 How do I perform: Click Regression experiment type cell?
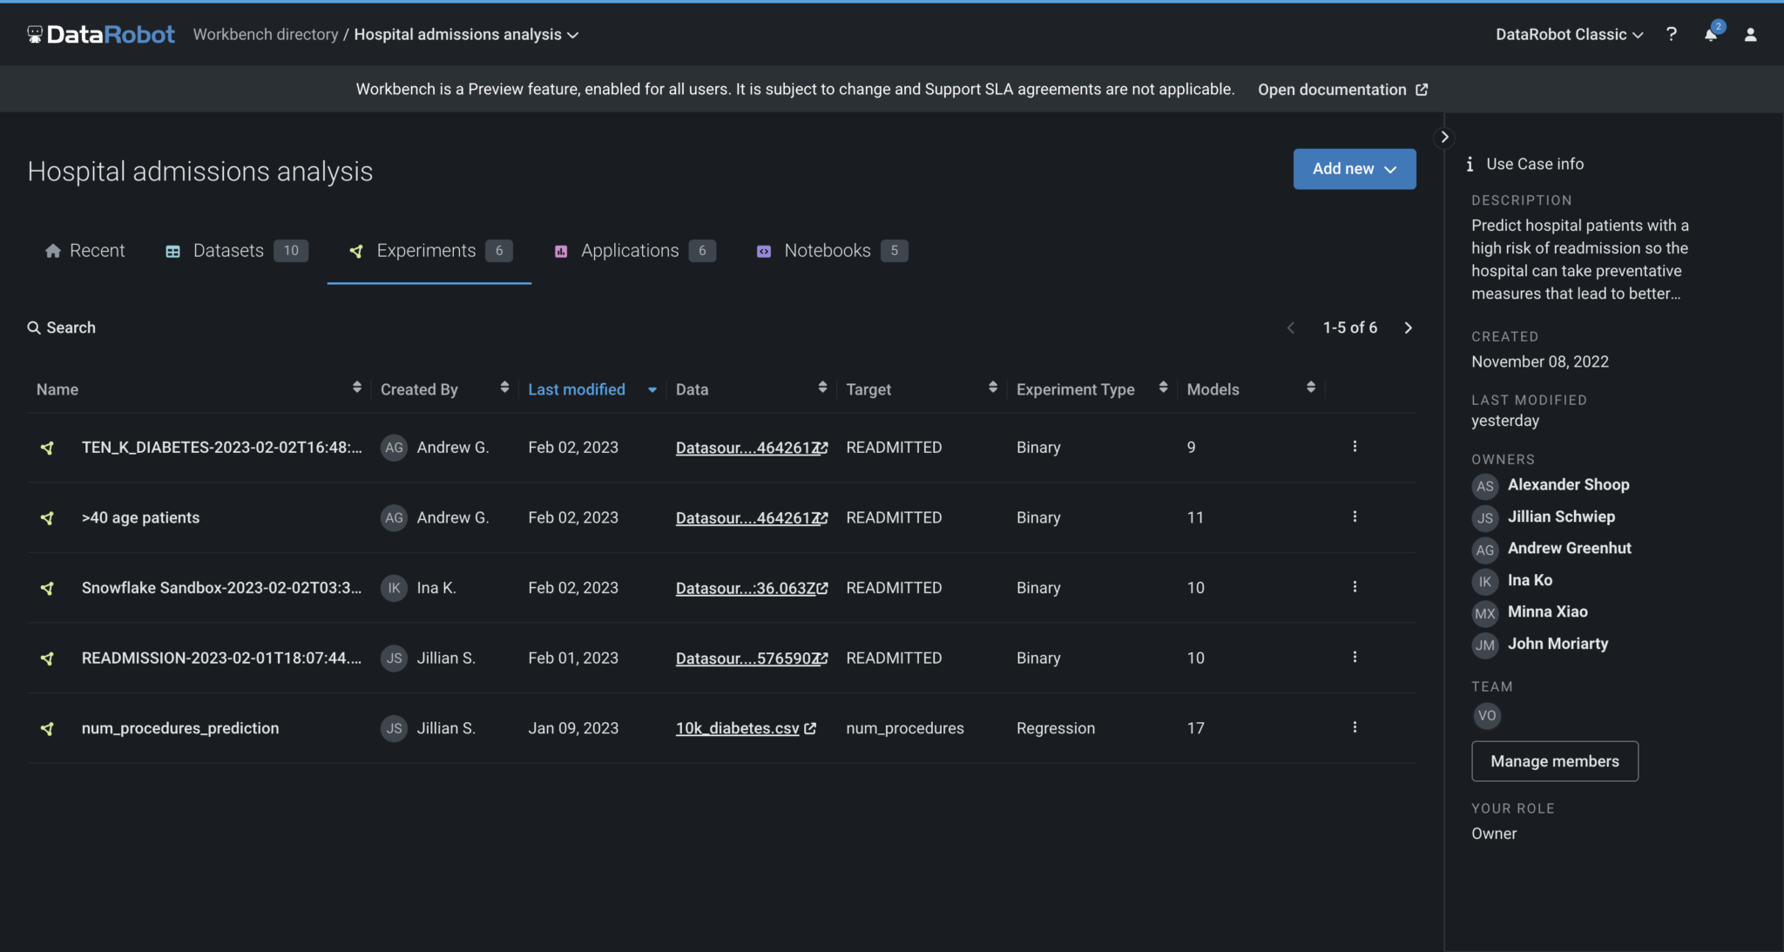[1056, 728]
